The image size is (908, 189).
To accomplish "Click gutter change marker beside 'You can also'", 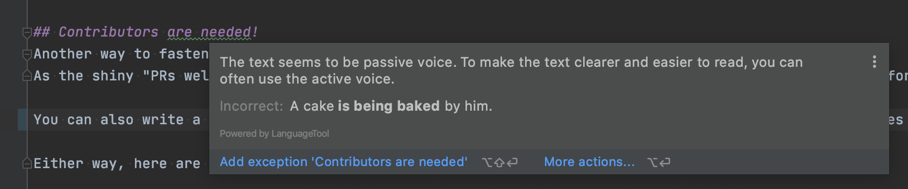I will 22,120.
